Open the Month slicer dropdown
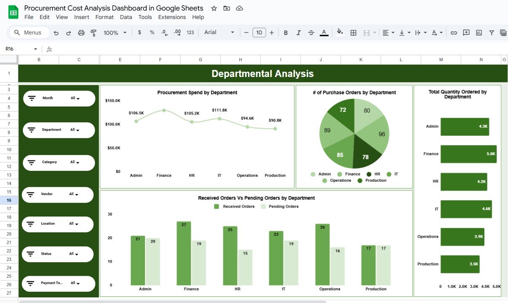This screenshot has height=303, width=508. [x=77, y=98]
